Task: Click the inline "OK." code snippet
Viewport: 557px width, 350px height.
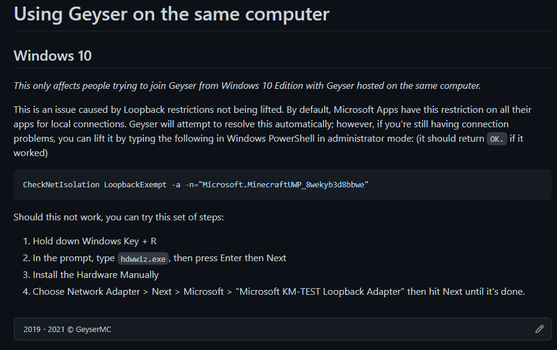Action: [x=497, y=139]
